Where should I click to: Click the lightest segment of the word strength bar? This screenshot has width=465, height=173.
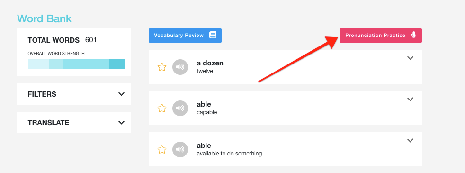38,64
